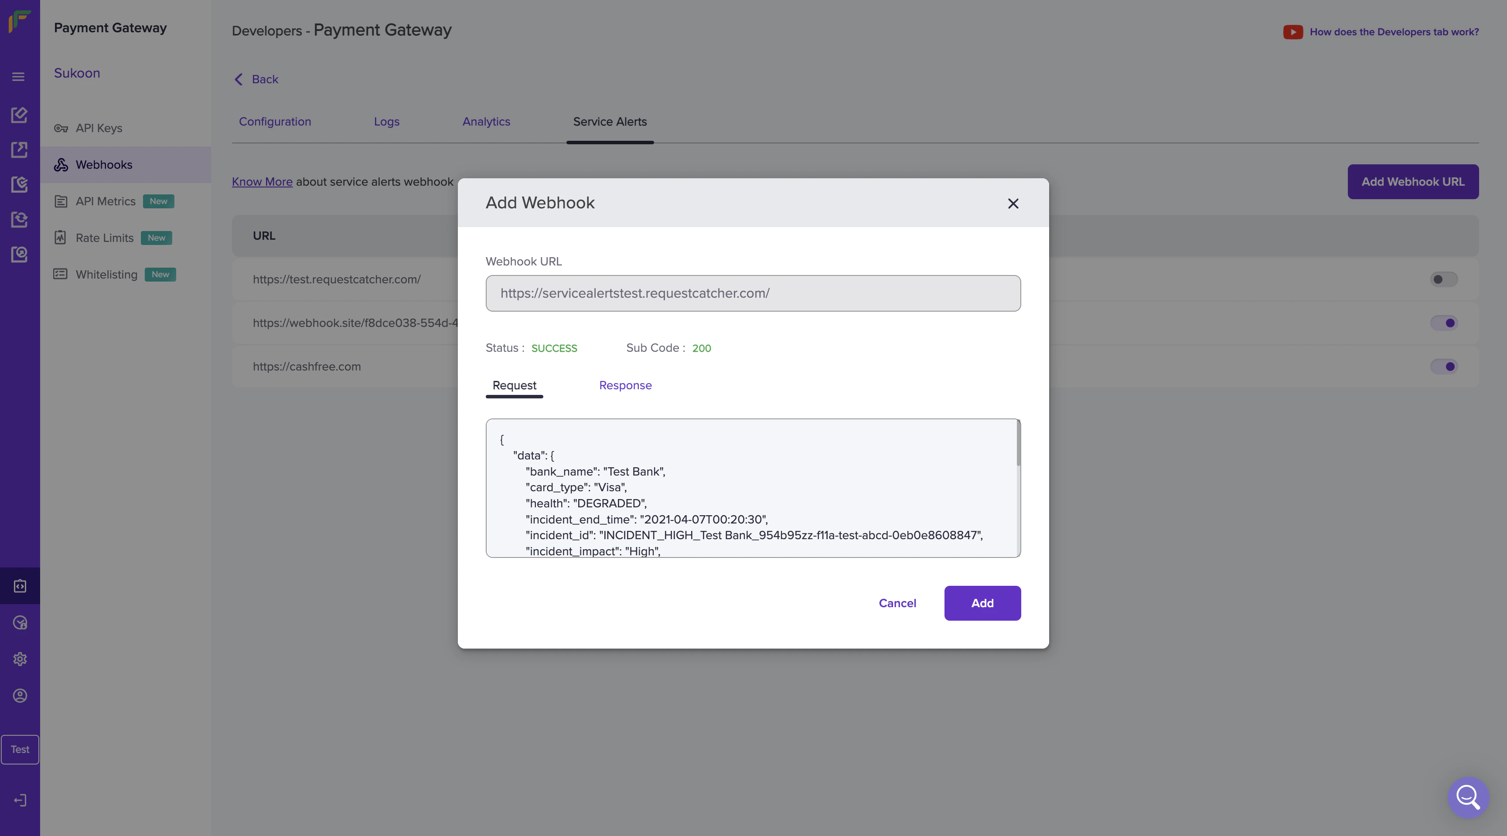Click the YouTube video icon
Viewport: 1507px width, 836px height.
click(x=1292, y=32)
